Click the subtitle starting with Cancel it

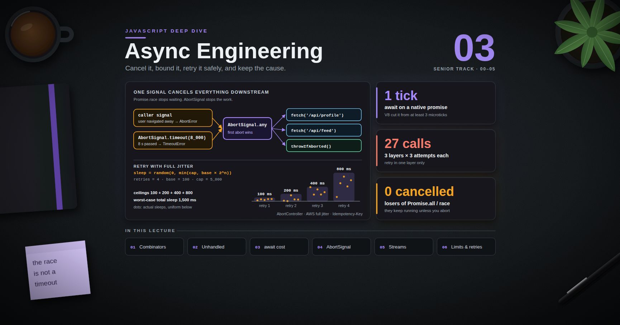[205, 68]
